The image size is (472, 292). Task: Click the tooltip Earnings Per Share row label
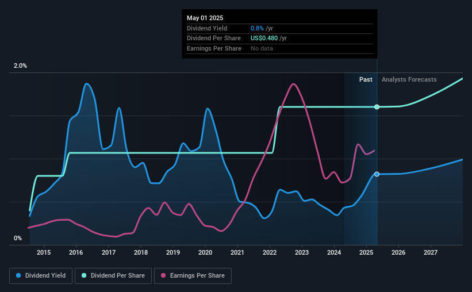(x=214, y=48)
